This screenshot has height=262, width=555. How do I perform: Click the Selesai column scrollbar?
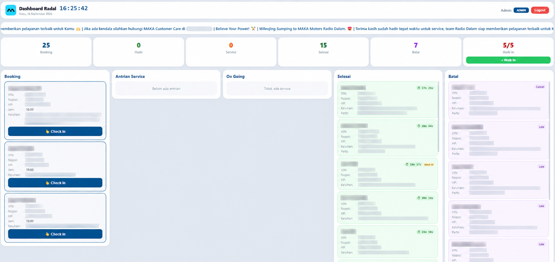(x=438, y=117)
